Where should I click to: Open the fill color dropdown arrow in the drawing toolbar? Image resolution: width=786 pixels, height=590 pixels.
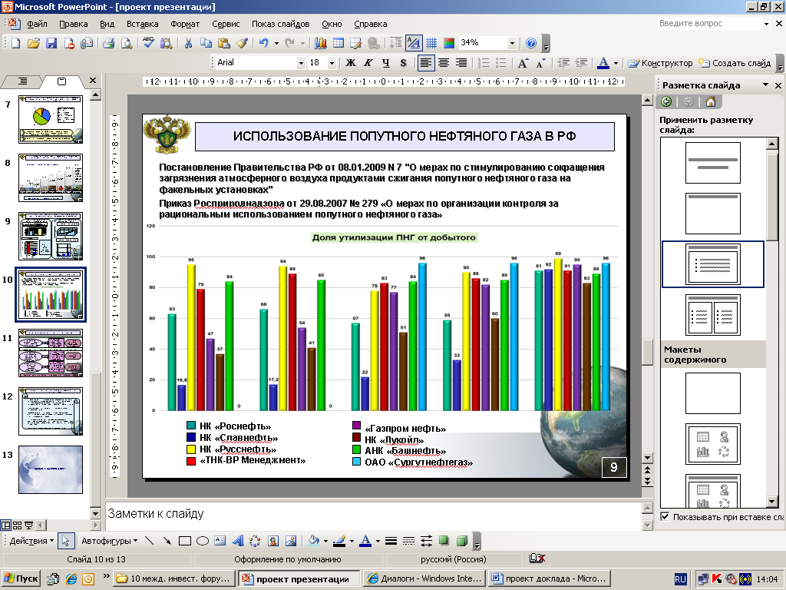pos(325,541)
